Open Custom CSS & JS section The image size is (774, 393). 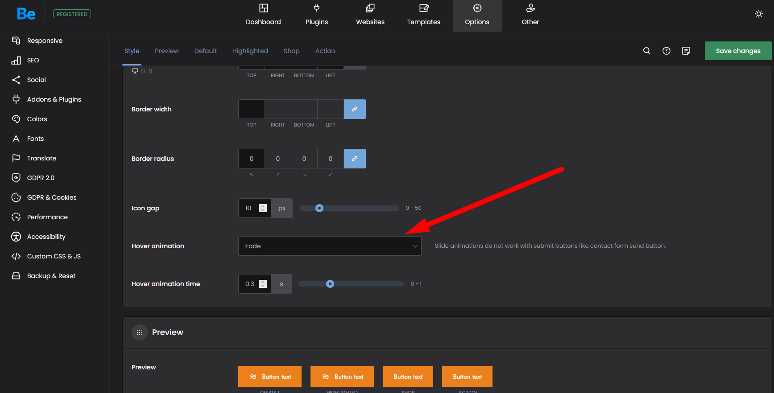54,256
